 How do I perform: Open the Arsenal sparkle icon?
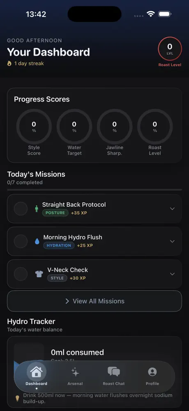75,372
